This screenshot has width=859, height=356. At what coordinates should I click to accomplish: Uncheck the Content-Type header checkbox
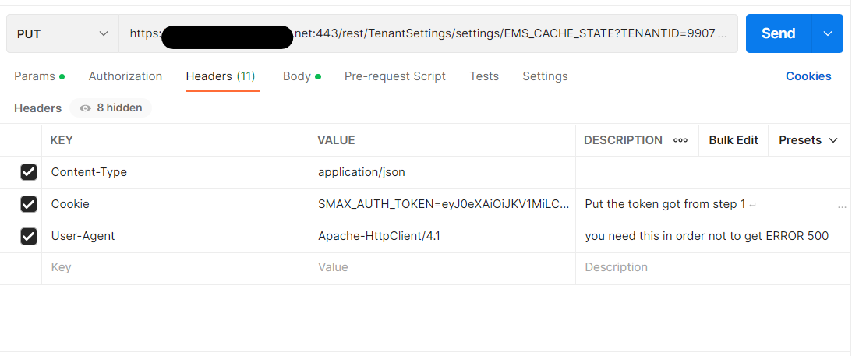[29, 172]
